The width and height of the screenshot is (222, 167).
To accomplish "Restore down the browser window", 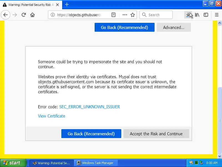I will 212,4.
